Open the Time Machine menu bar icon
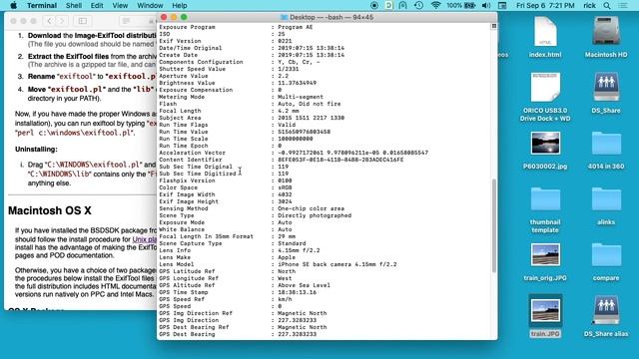639x359 pixels. 418,5
